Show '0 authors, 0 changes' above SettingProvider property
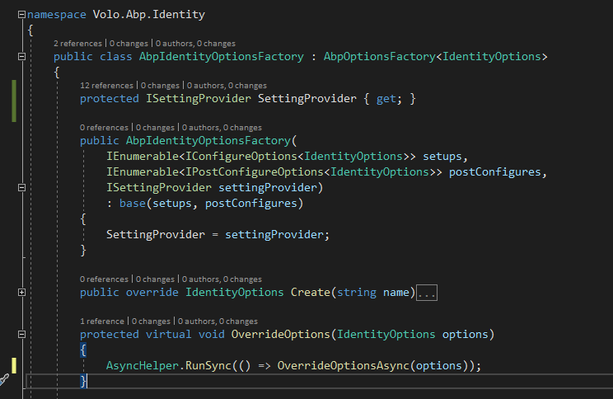The width and height of the screenshot is (613, 399). tap(227, 86)
